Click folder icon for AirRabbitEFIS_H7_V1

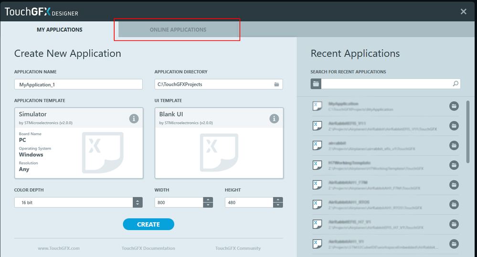click(x=454, y=224)
